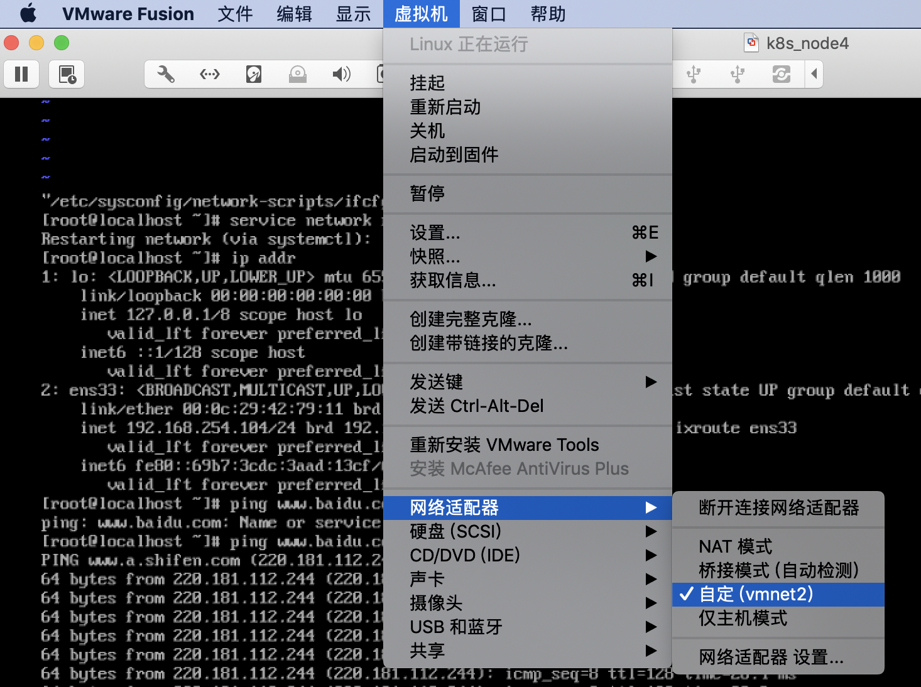Choose 关机 to shut down
921x687 pixels.
(528, 131)
